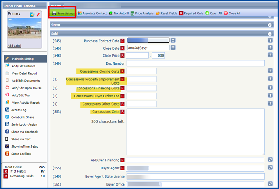Toggle the Required Only filter

tap(191, 13)
